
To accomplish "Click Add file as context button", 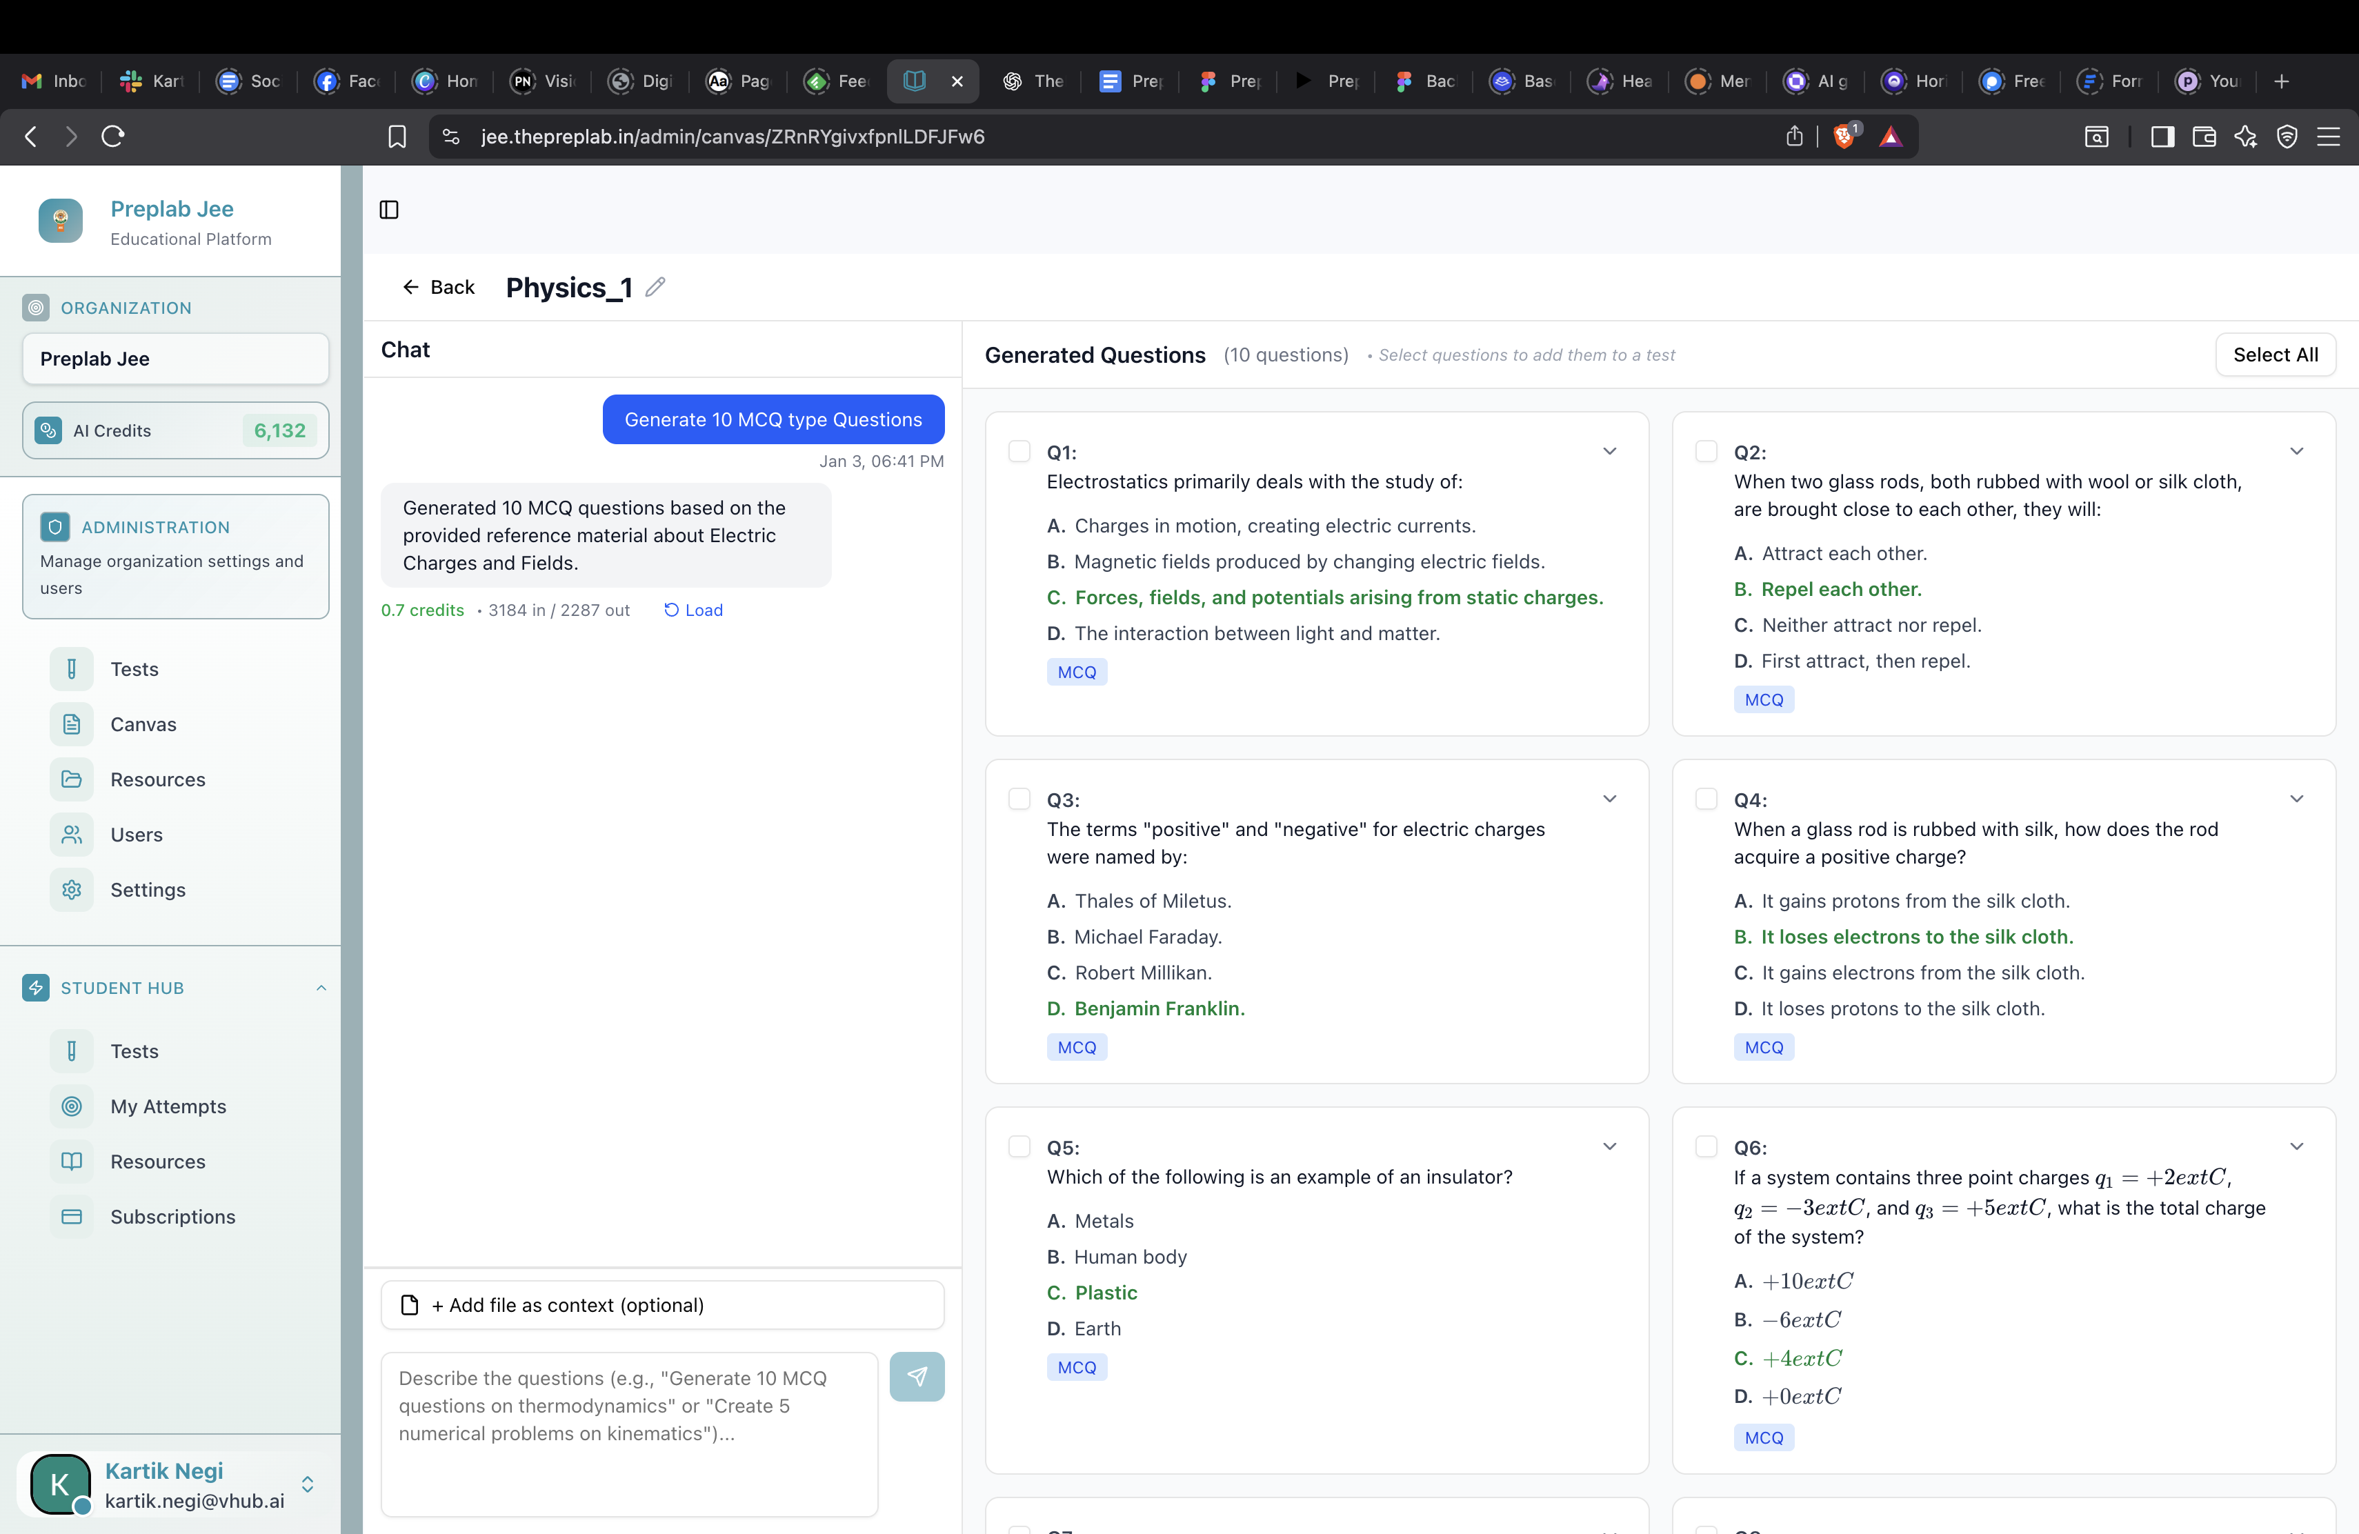I will 662,1305.
